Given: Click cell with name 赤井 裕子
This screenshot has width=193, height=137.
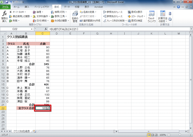Looking at the screenshot, I should [x=26, y=47].
